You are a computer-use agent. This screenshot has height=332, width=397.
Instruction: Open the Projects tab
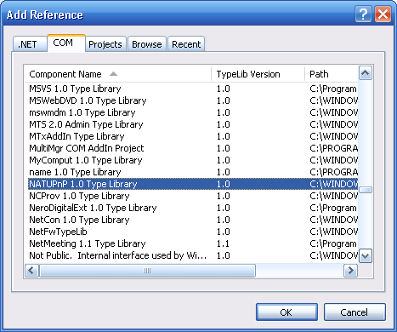click(105, 44)
